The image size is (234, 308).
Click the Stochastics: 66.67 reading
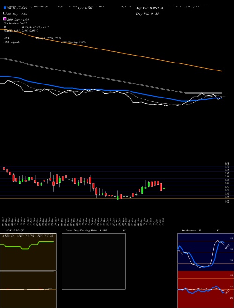pos(15,23)
